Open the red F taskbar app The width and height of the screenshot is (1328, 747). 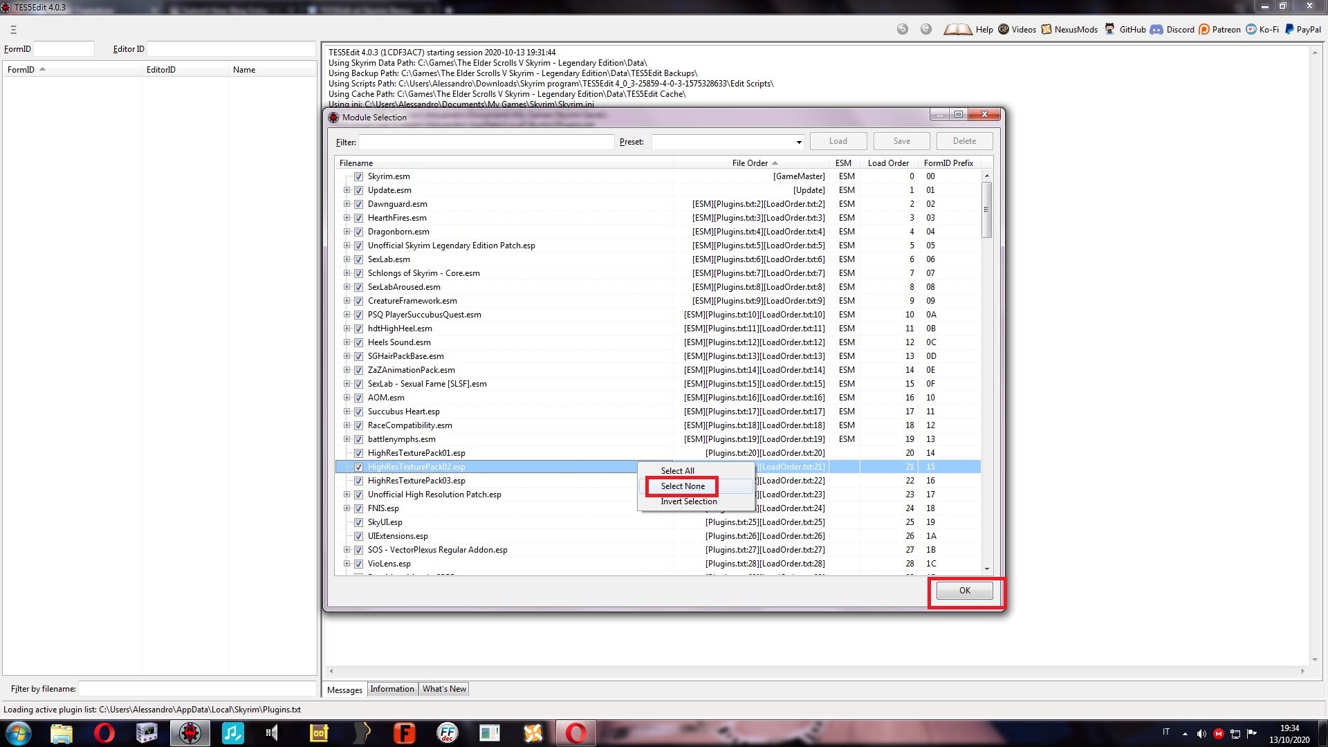[x=404, y=733]
